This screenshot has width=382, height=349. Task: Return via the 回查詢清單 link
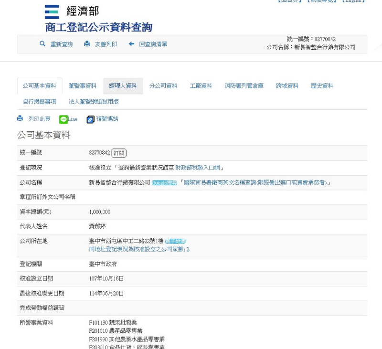tap(153, 44)
